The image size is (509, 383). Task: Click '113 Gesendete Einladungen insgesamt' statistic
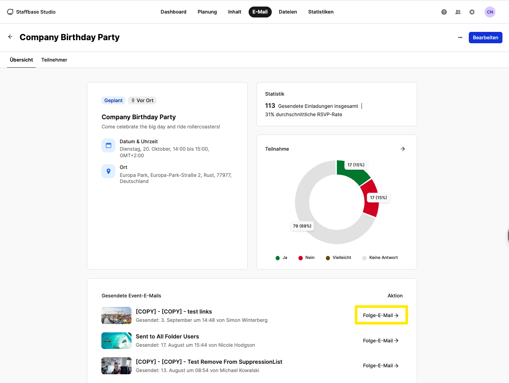(x=312, y=106)
